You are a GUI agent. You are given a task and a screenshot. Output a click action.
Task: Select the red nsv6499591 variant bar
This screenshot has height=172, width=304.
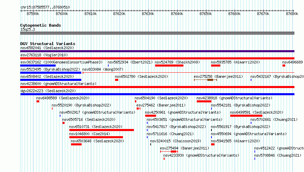(x=246, y=116)
